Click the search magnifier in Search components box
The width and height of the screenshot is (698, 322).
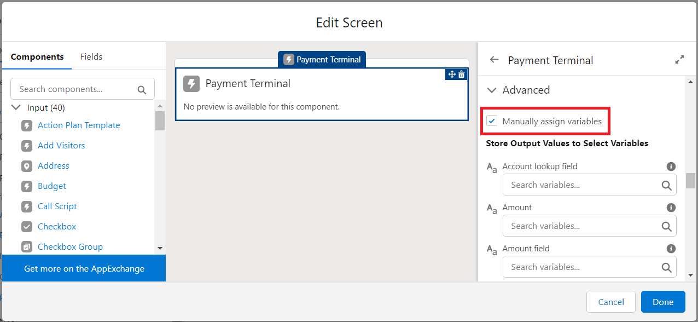tap(142, 90)
